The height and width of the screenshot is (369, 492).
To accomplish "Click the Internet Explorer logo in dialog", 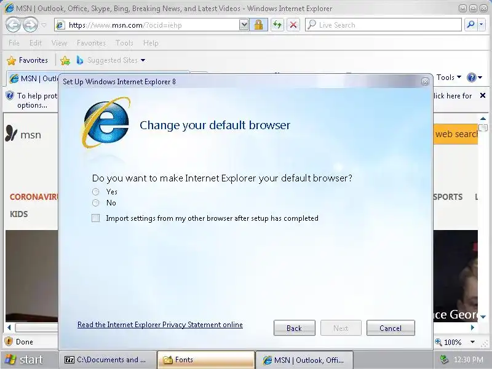I will tap(106, 122).
